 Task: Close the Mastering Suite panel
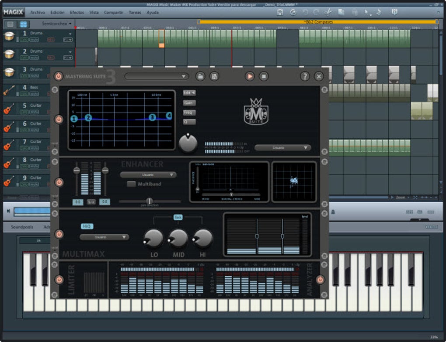click(x=319, y=76)
